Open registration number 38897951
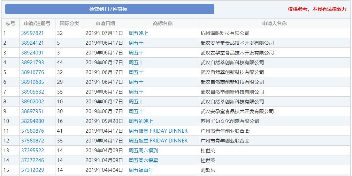The height and width of the screenshot is (176, 352). pos(32,111)
